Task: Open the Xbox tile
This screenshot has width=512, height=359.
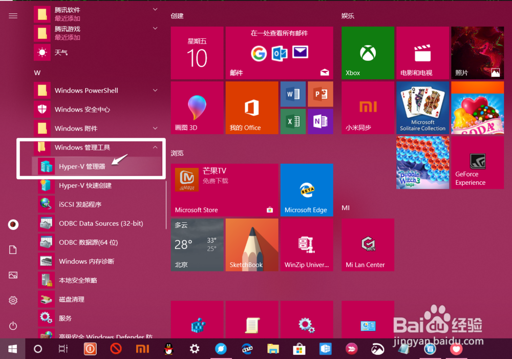Action: tap(368, 53)
